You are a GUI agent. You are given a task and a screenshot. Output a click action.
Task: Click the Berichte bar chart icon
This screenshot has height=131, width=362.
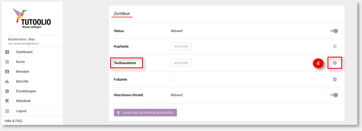click(x=7, y=81)
